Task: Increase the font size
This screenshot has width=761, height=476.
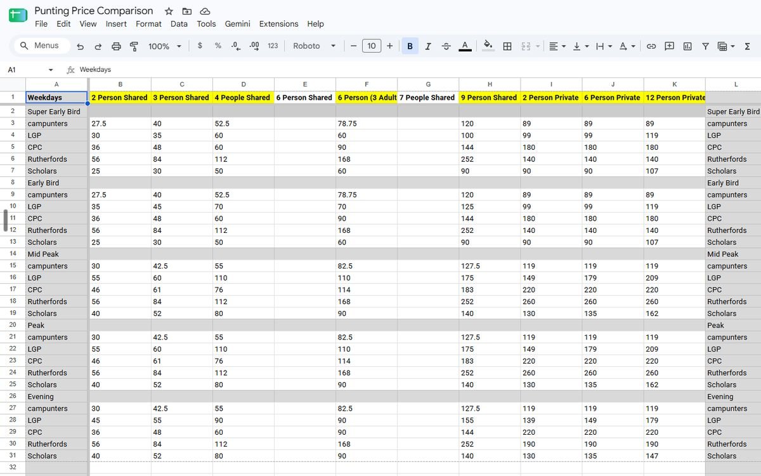Action: 389,46
